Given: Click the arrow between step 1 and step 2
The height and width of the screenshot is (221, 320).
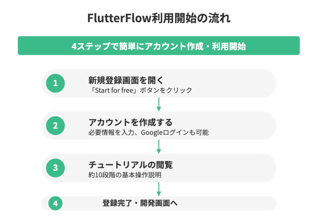Looking at the screenshot, I should pyautogui.click(x=159, y=104).
